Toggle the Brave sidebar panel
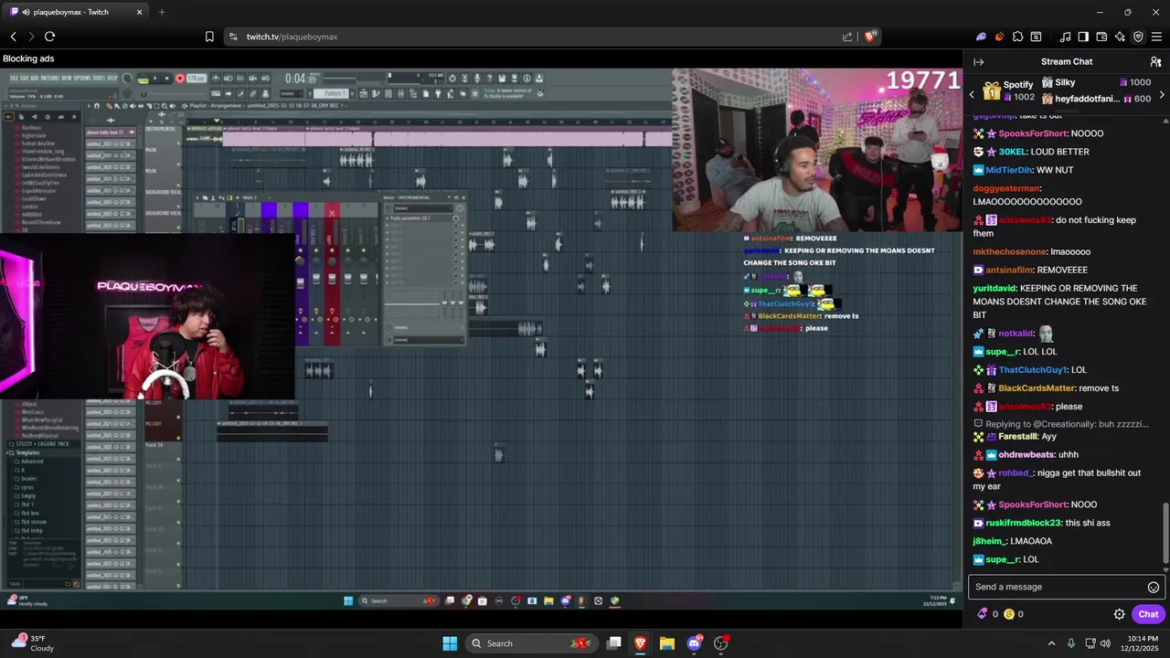 point(1083,37)
